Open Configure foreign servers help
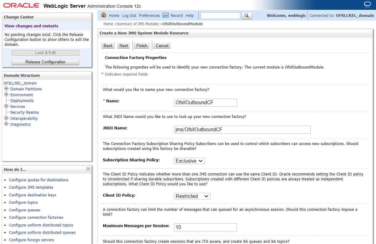This screenshot has width=376, height=244. coord(31,240)
